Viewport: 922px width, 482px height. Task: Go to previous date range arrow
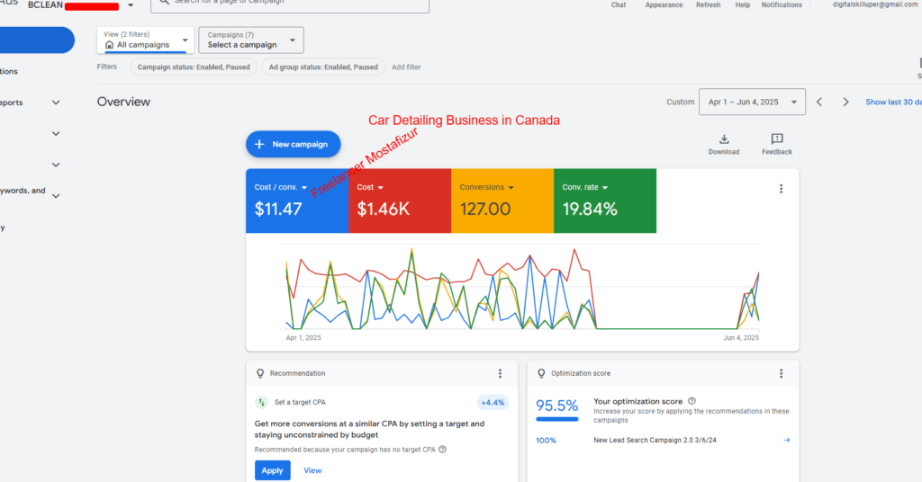pos(819,103)
